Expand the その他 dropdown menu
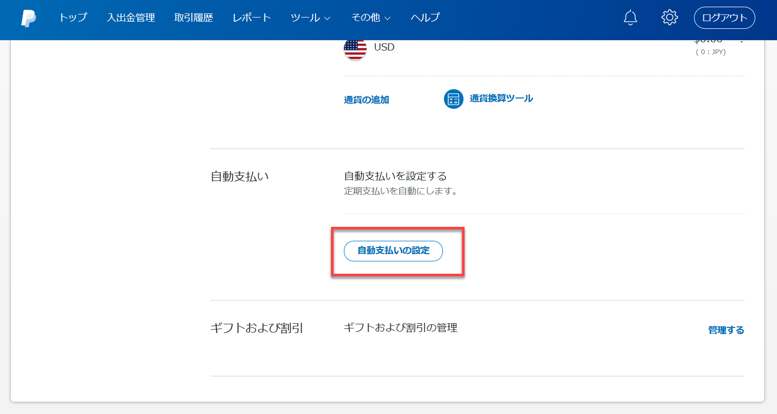This screenshot has width=777, height=414. click(371, 18)
